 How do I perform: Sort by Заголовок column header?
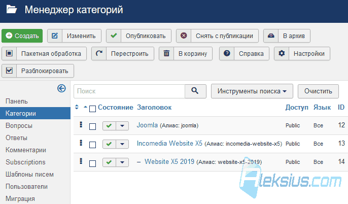coord(154,108)
